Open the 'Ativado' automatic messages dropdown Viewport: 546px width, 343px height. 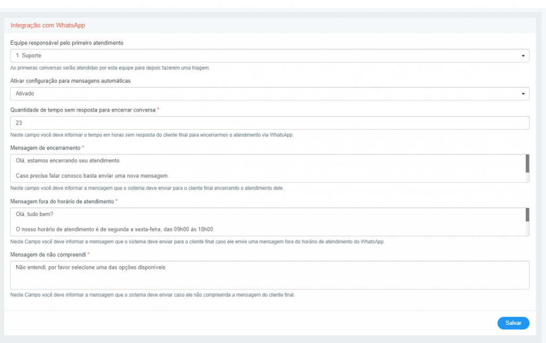(269, 94)
